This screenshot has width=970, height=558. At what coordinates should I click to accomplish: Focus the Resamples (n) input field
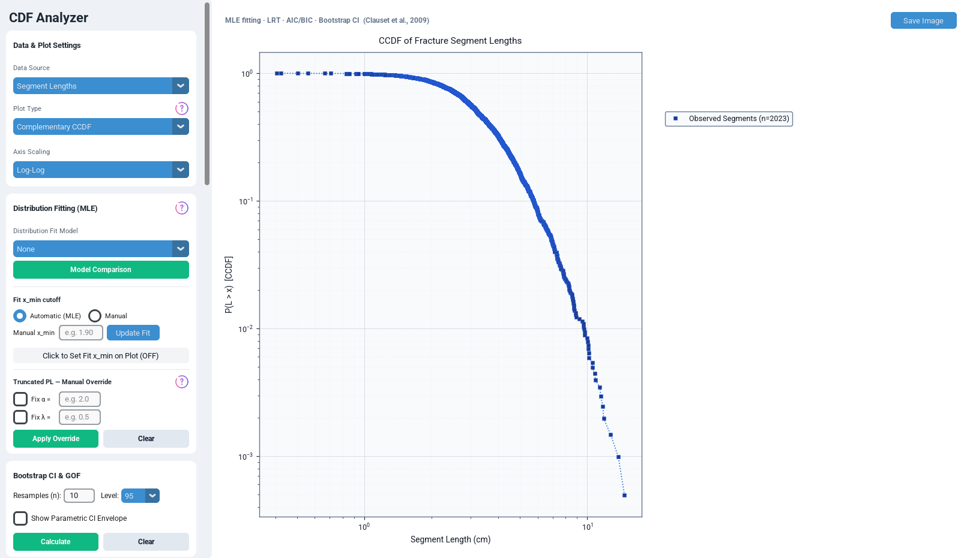79,496
